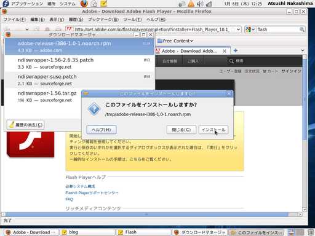Open the こちら installation steps link

(x=135, y=159)
